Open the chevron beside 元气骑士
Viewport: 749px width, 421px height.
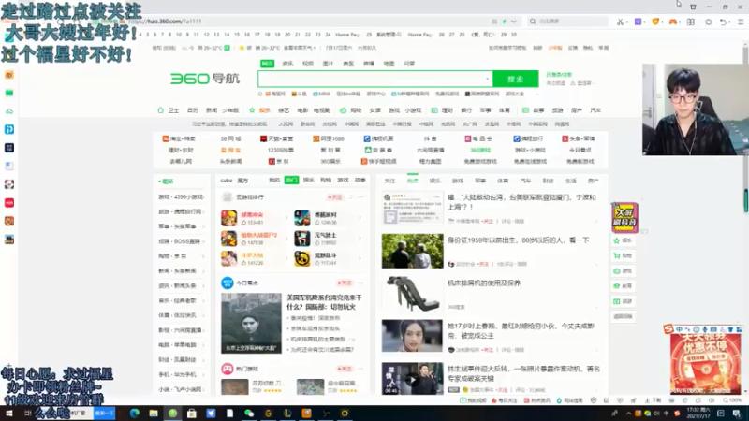360,239
